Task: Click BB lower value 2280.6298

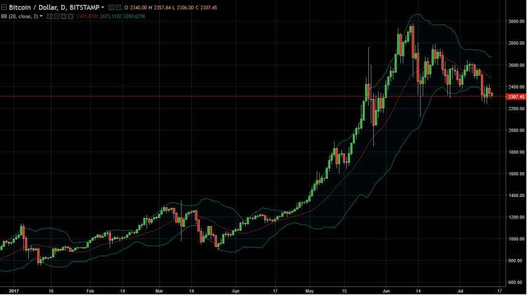Action: (x=134, y=16)
